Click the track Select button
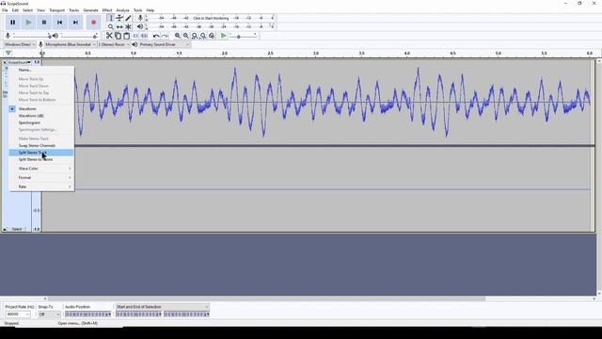This screenshot has height=339, width=602. pyautogui.click(x=17, y=229)
